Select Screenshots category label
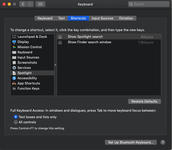 [x=27, y=63]
